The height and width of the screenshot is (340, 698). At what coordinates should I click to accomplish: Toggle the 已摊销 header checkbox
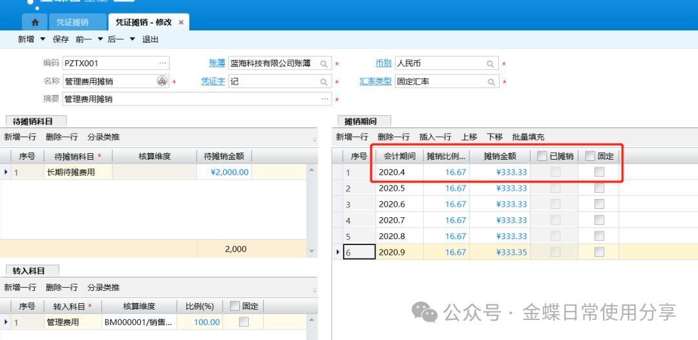point(542,156)
